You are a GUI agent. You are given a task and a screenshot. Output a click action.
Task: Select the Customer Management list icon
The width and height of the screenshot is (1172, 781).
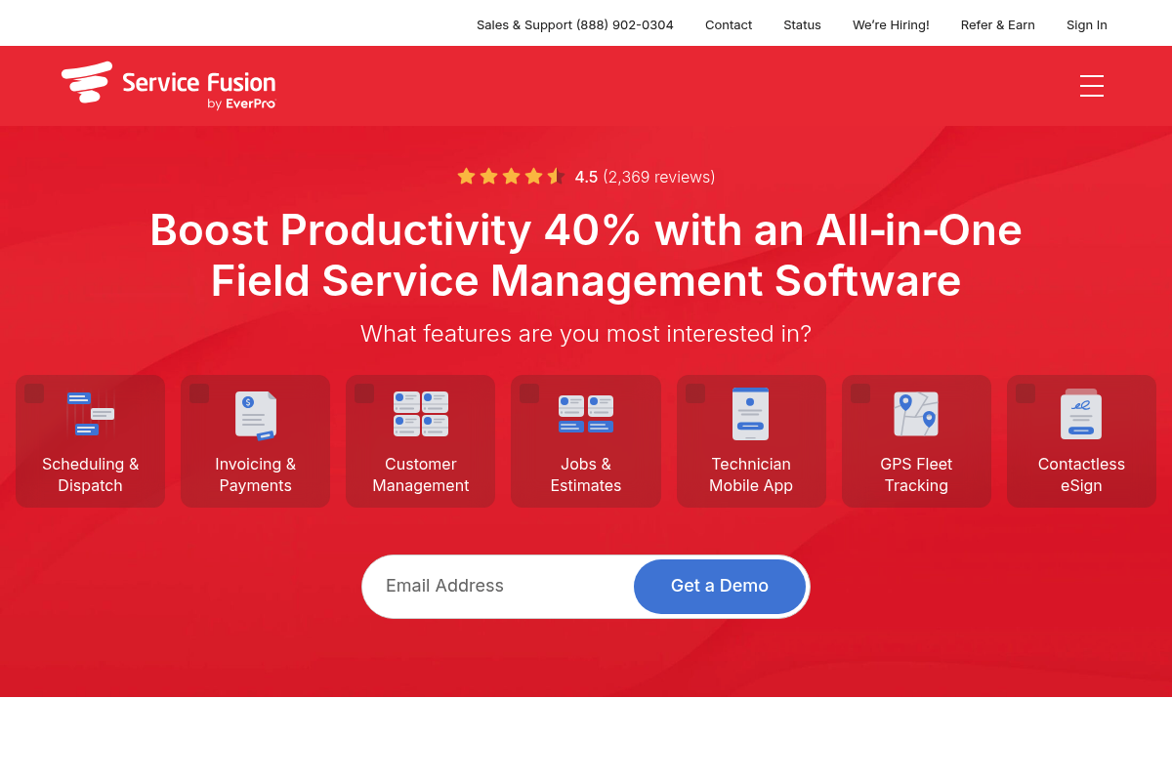(x=420, y=414)
